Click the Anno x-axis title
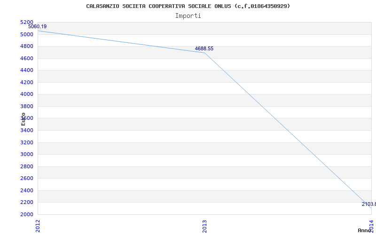This screenshot has width=376, height=235. coord(365,230)
